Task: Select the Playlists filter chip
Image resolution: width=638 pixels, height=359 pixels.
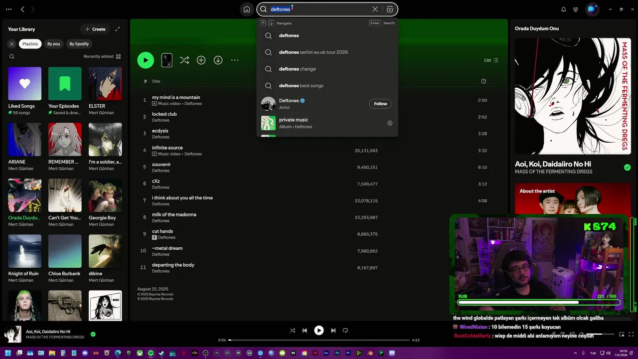Action: [x=30, y=44]
